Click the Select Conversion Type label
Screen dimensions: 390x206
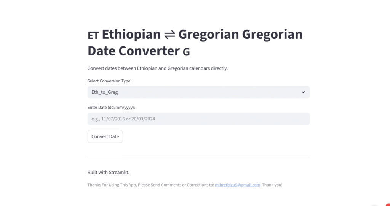coord(109,81)
